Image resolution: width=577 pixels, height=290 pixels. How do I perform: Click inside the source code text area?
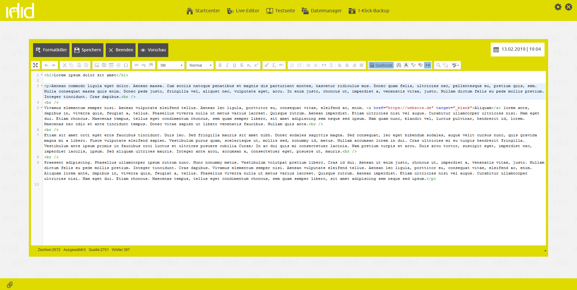[294, 158]
